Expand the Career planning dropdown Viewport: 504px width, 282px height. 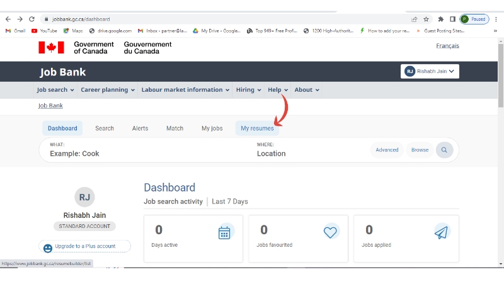pyautogui.click(x=108, y=90)
